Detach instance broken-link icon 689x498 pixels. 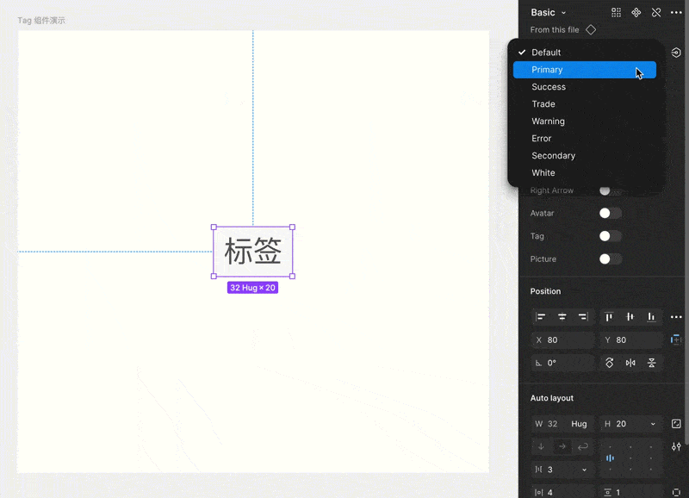(x=656, y=12)
